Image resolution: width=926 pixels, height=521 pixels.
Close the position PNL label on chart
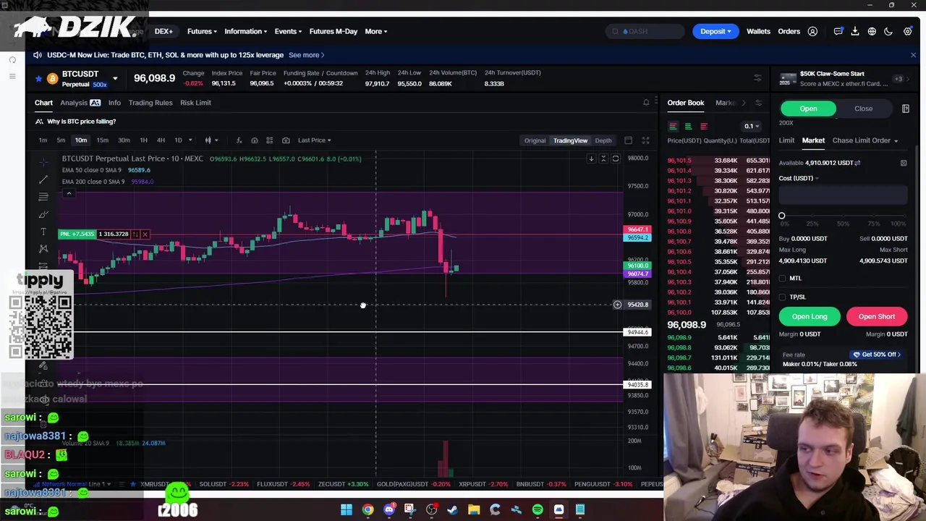[x=145, y=234]
